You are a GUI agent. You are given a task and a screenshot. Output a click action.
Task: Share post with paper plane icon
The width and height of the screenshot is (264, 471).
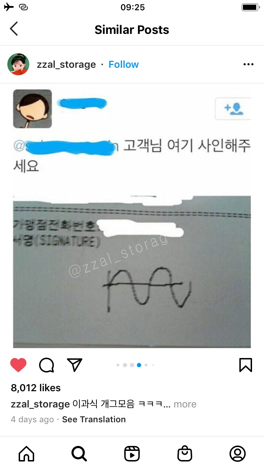coord(75,365)
